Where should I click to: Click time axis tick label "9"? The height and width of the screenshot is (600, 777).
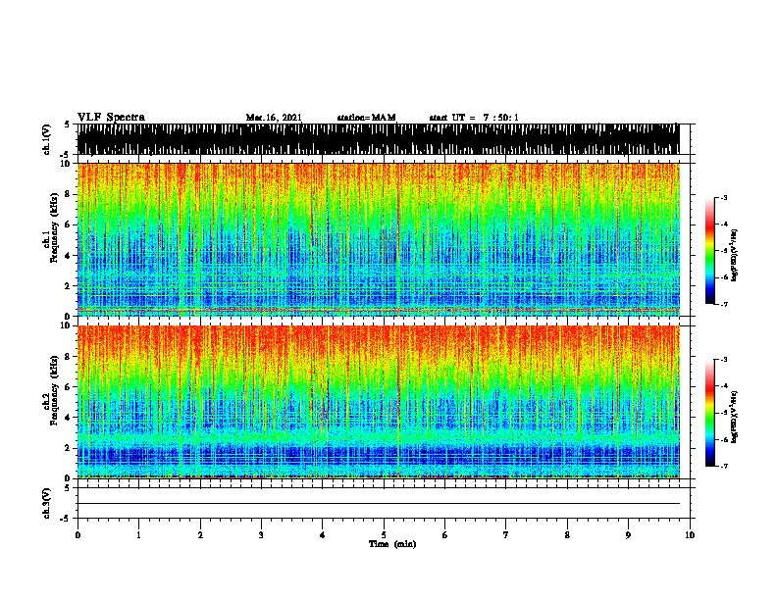[x=628, y=535]
